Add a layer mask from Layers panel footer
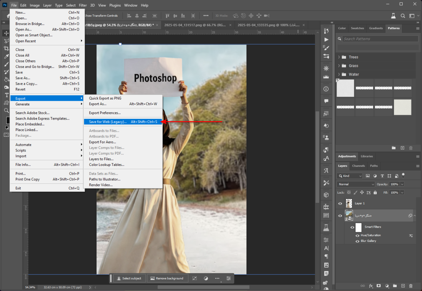Image resolution: width=422 pixels, height=291 pixels. [x=379, y=286]
